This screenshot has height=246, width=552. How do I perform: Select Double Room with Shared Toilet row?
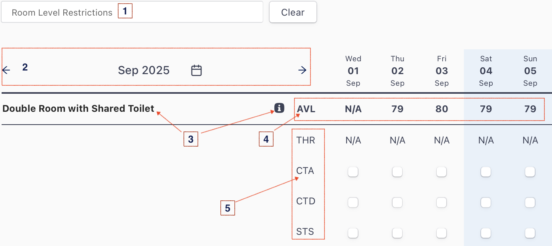point(79,109)
